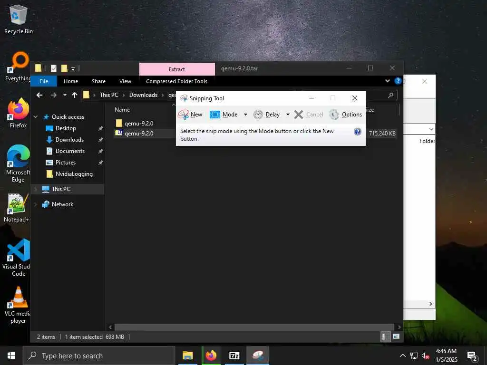
Task: Click Downloads in the address bar
Action: point(143,95)
